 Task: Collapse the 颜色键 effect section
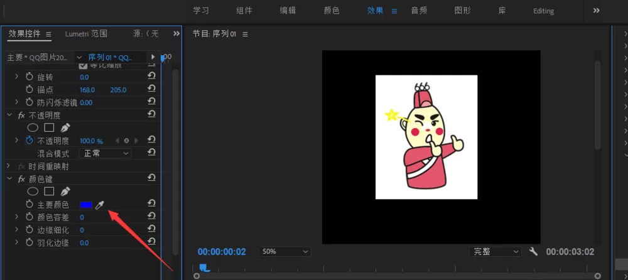[9, 178]
